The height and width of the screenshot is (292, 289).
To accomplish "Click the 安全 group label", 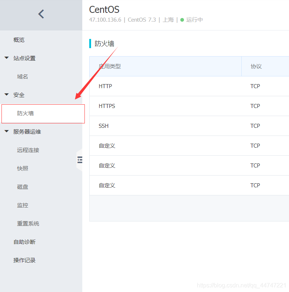I will click(x=19, y=95).
